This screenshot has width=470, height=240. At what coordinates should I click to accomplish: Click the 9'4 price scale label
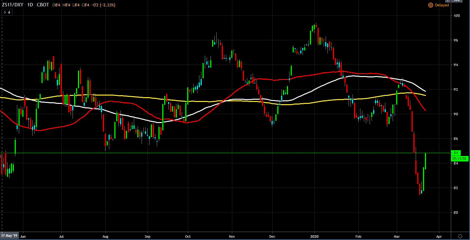456,65
